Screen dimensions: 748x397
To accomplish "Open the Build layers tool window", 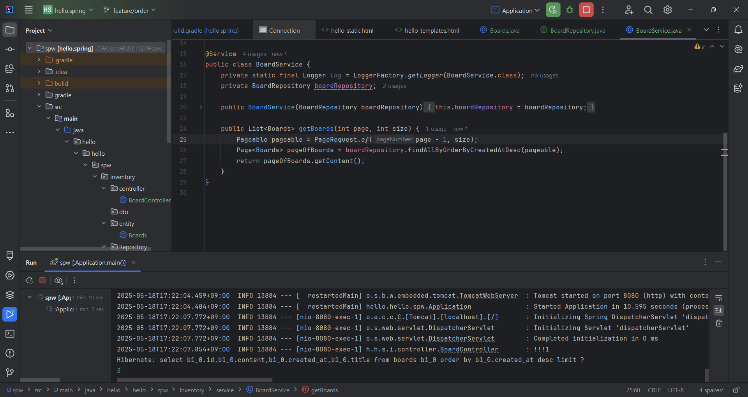I will tap(10, 295).
